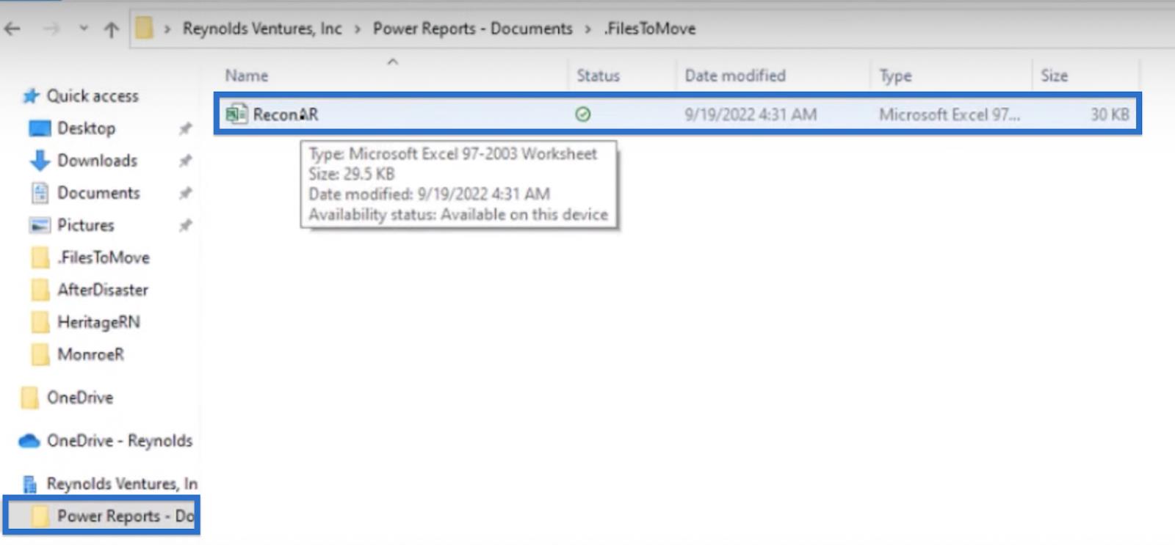This screenshot has width=1175, height=545.
Task: Select the .FilesToMove breadcrumb segment
Action: point(650,29)
